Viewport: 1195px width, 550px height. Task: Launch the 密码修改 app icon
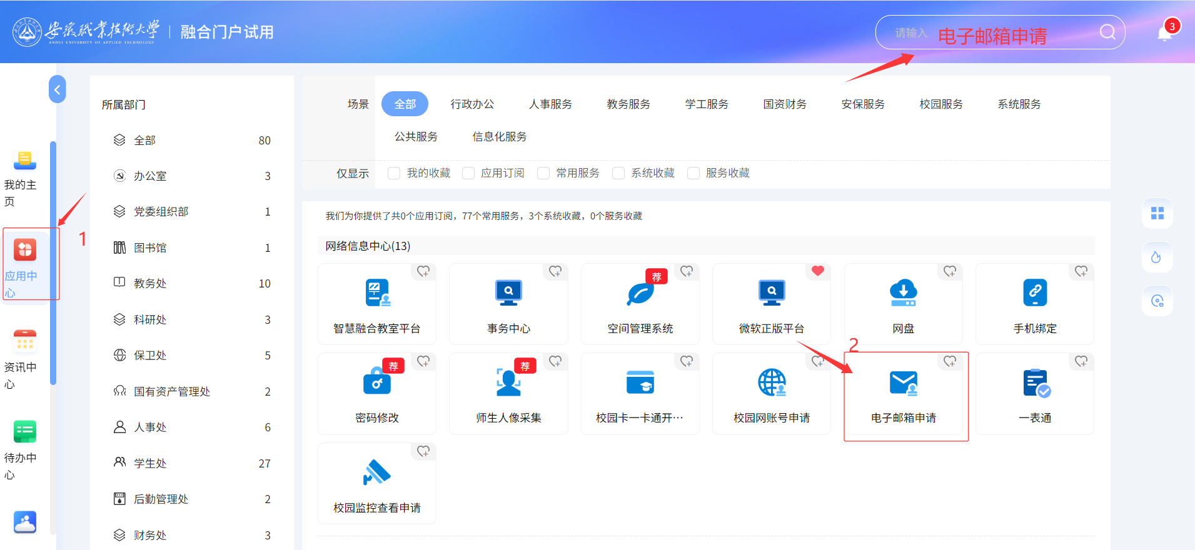tap(376, 382)
